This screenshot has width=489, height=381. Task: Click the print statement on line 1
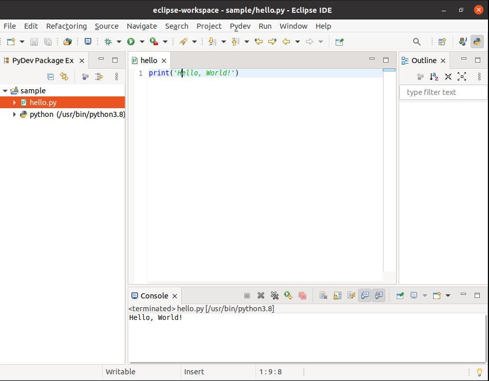click(193, 73)
